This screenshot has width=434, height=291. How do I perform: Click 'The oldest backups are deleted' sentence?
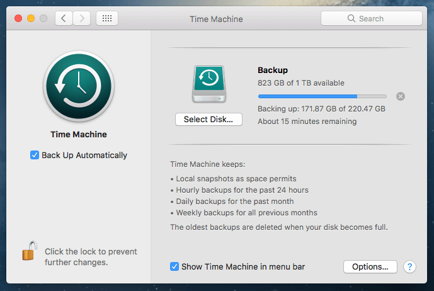click(x=279, y=227)
